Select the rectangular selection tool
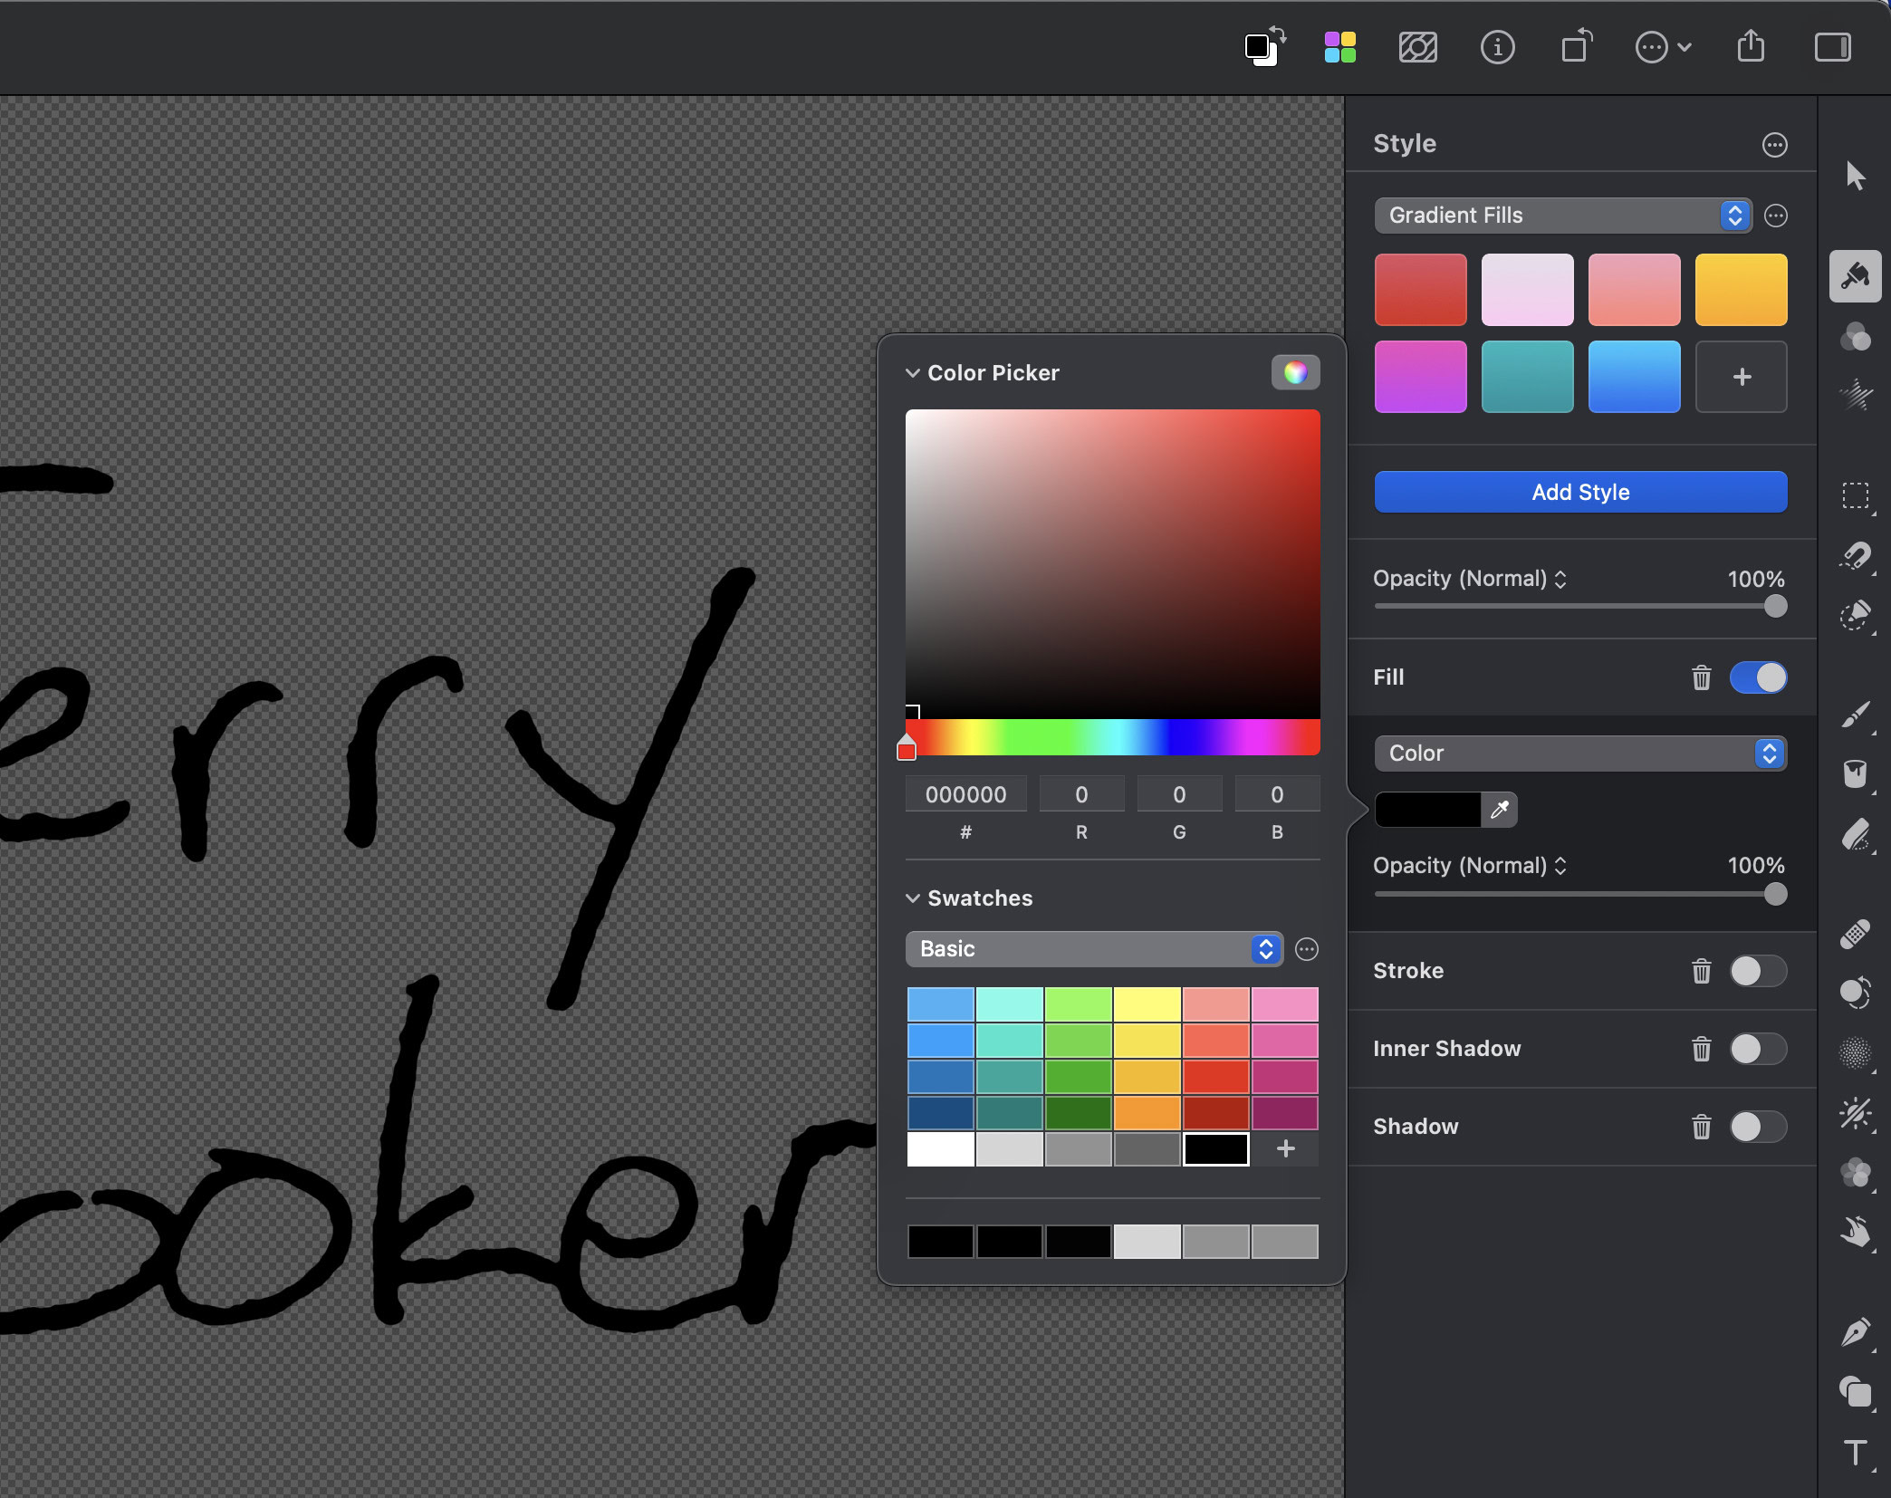This screenshot has height=1498, width=1891. pos(1855,495)
